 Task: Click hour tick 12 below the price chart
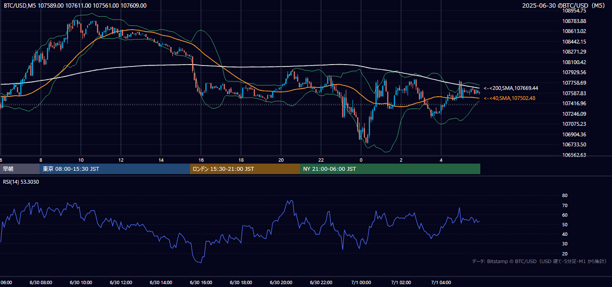pos(121,160)
